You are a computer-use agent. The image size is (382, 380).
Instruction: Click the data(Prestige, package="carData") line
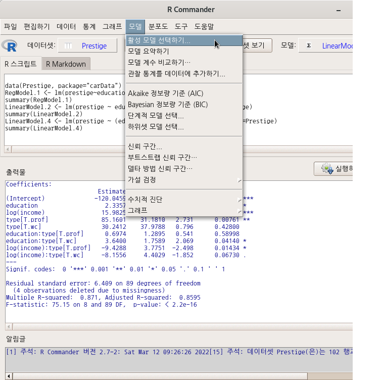[x=63, y=86]
